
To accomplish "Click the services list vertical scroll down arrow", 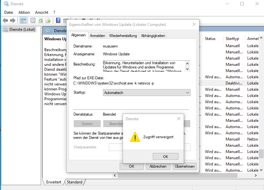I will pos(261,170).
